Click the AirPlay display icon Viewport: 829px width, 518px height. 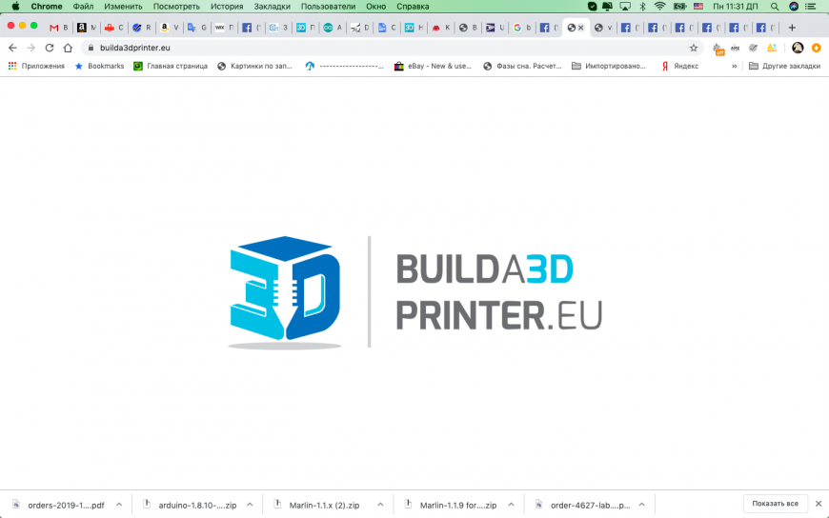(x=625, y=7)
